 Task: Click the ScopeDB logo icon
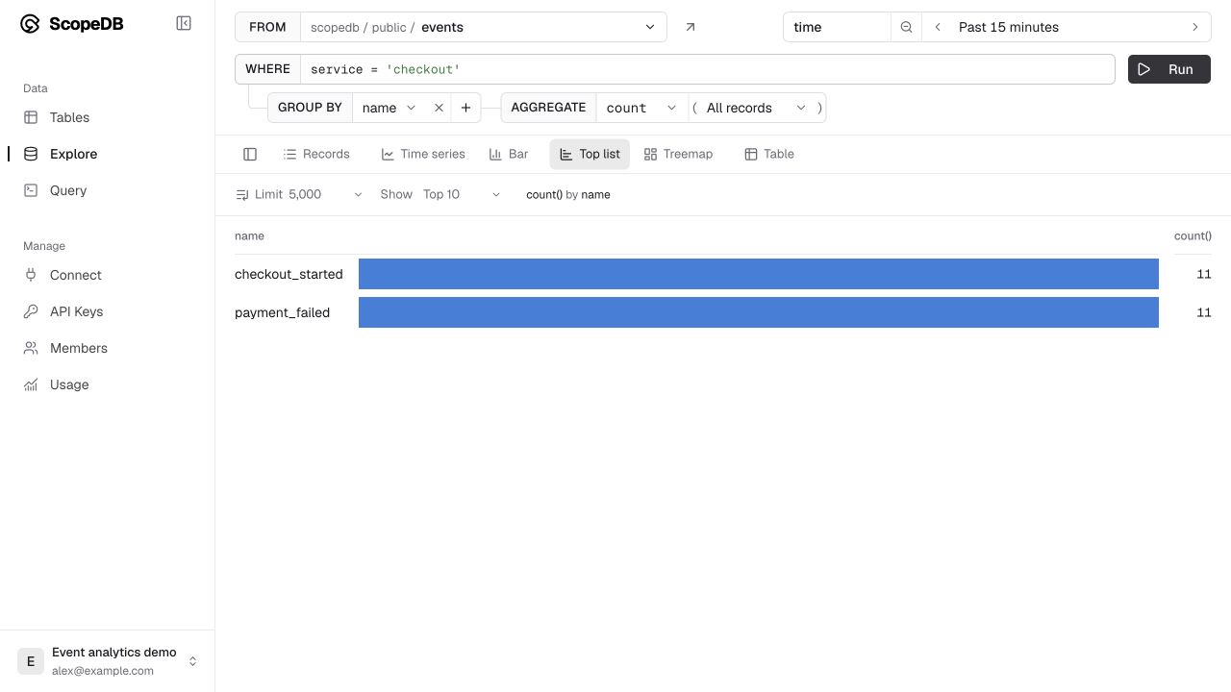(30, 24)
